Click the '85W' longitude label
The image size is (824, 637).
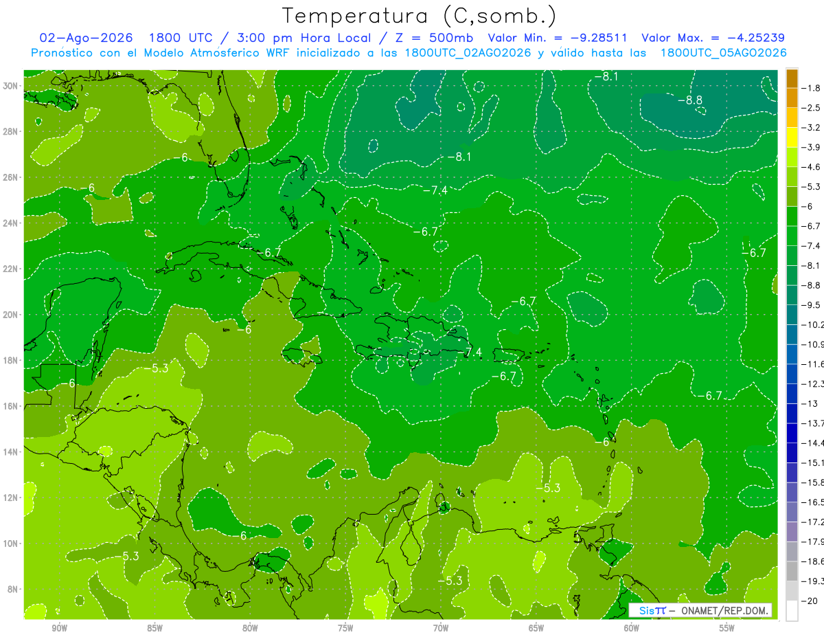coord(154,628)
